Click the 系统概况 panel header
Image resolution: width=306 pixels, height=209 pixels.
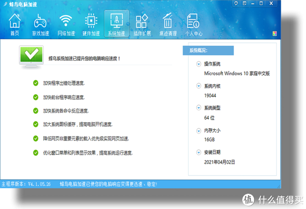click(x=208, y=50)
